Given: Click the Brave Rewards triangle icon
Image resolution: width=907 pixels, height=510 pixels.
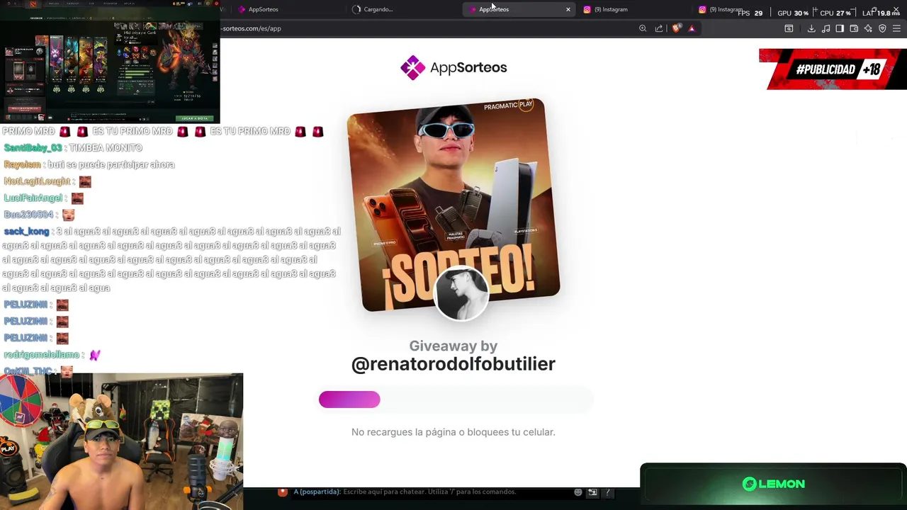Looking at the screenshot, I should [692, 28].
